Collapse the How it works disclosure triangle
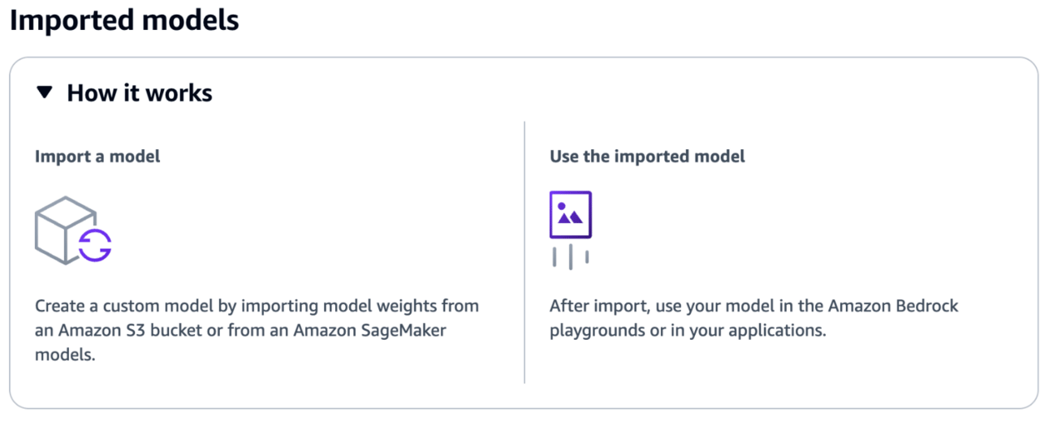1049x421 pixels. point(45,92)
